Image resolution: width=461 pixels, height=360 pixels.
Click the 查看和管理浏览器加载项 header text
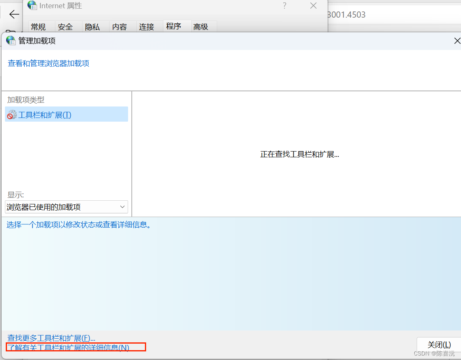[48, 63]
